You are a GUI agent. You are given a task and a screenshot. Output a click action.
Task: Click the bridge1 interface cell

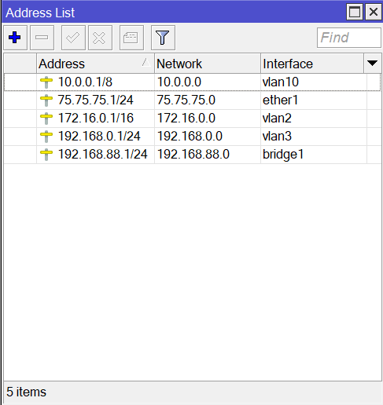coord(314,155)
